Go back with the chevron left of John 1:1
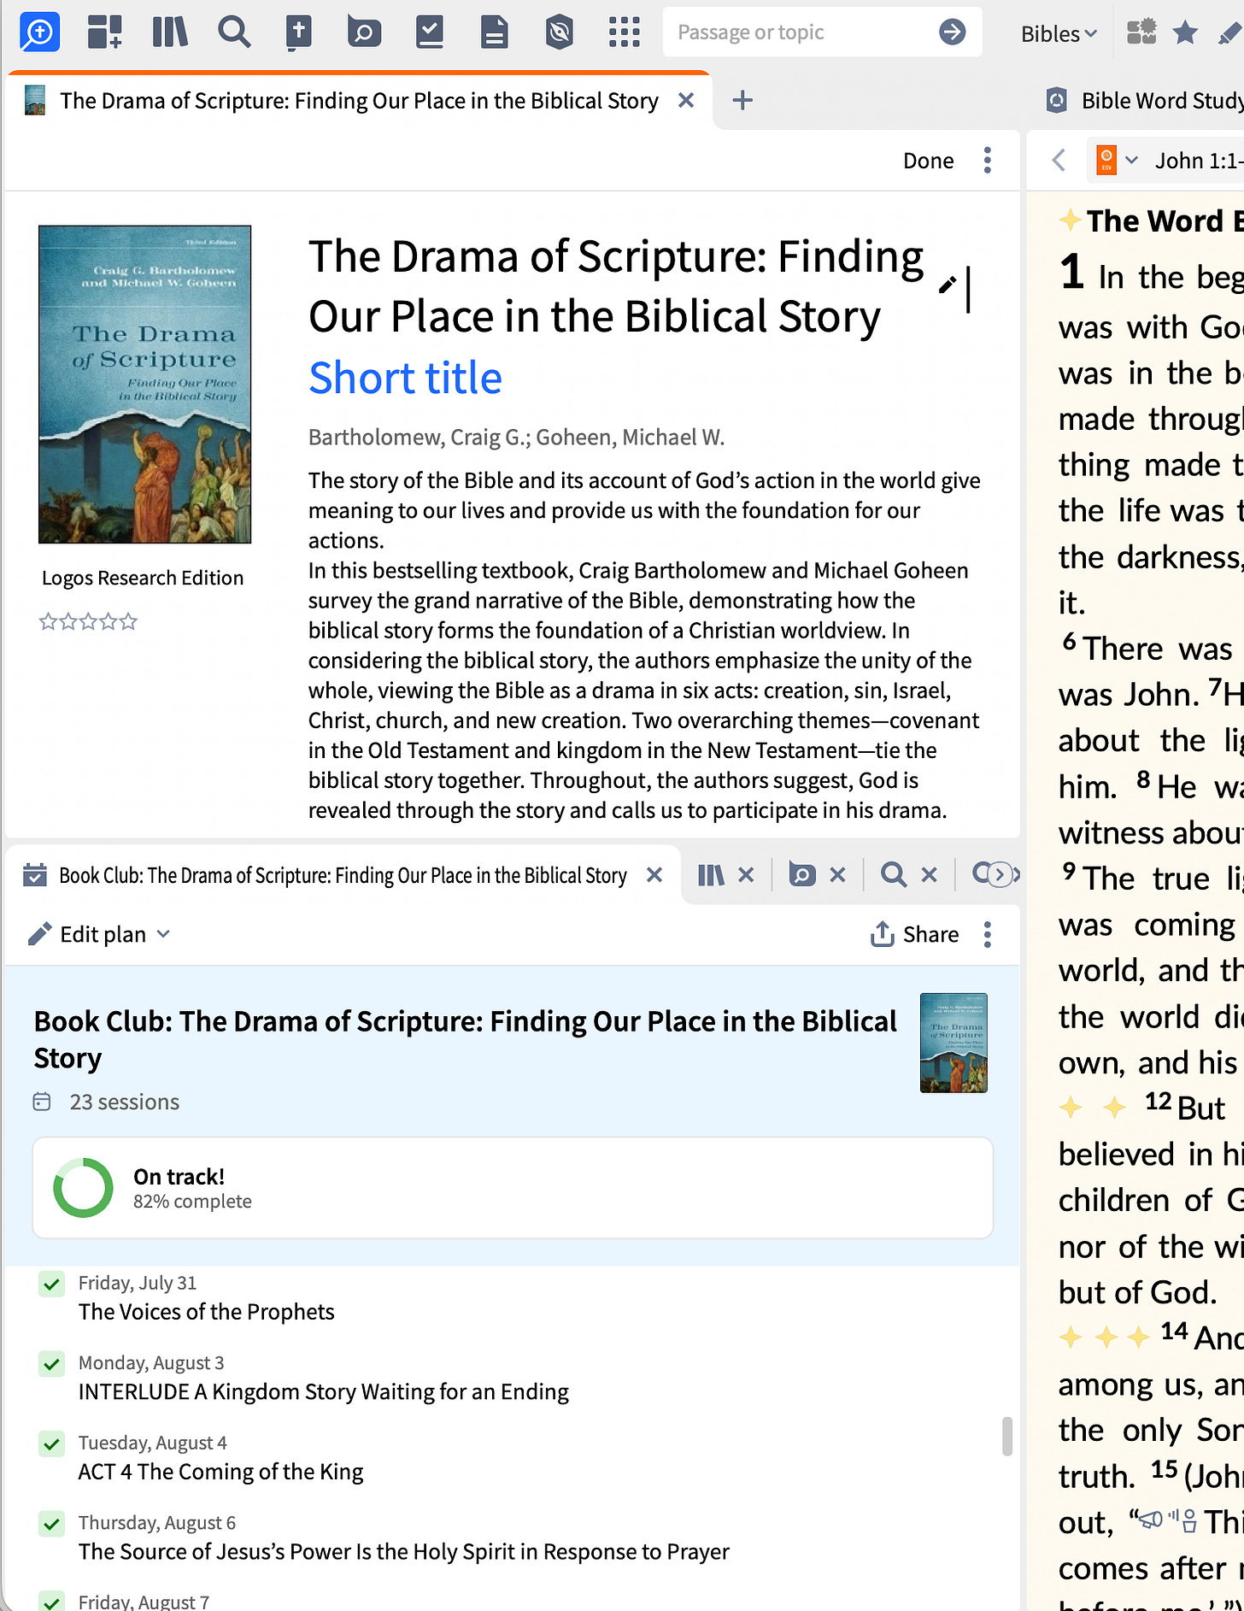The width and height of the screenshot is (1244, 1611). 1059,161
